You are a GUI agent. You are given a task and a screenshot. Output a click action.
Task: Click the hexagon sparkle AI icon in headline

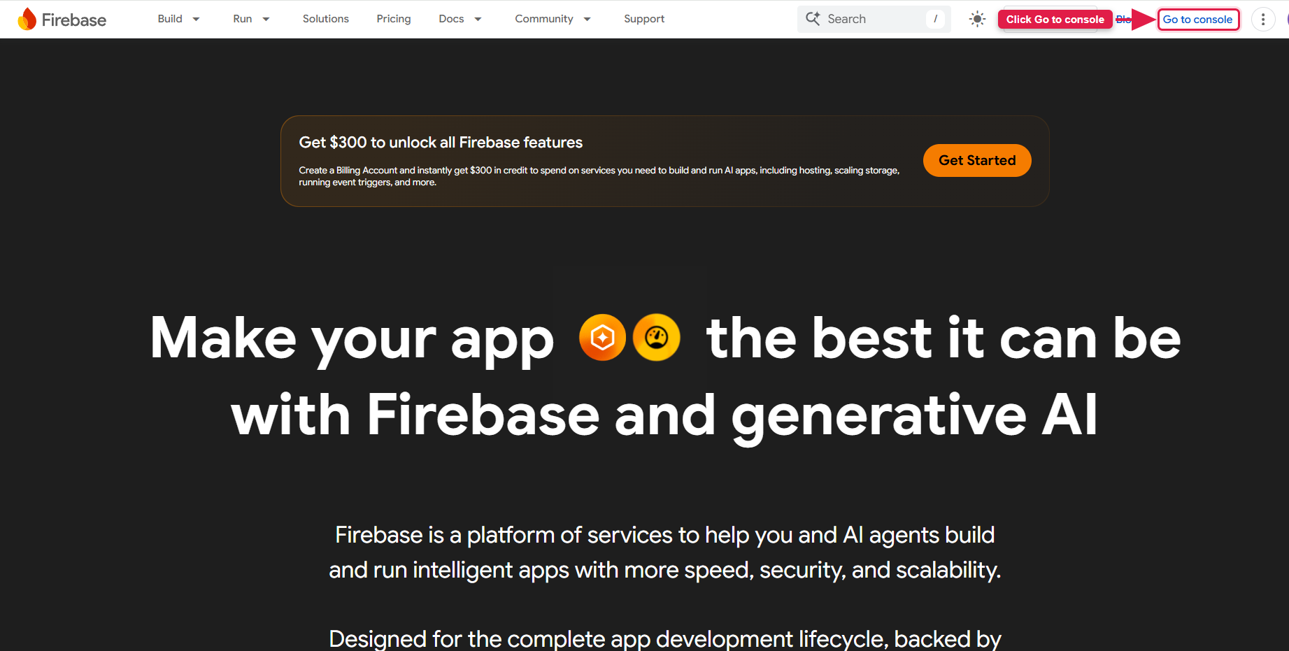coord(602,338)
